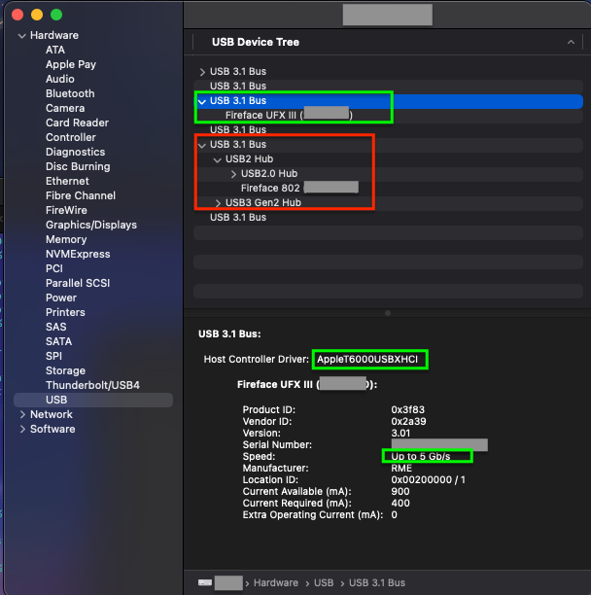Viewport: 591px width, 595px height.
Task: Click the split pane divider handle dot
Action: [x=388, y=313]
